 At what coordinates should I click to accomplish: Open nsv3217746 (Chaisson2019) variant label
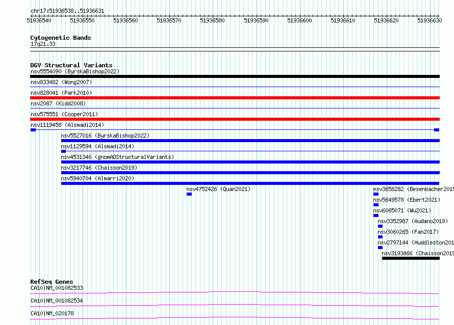pyautogui.click(x=99, y=168)
